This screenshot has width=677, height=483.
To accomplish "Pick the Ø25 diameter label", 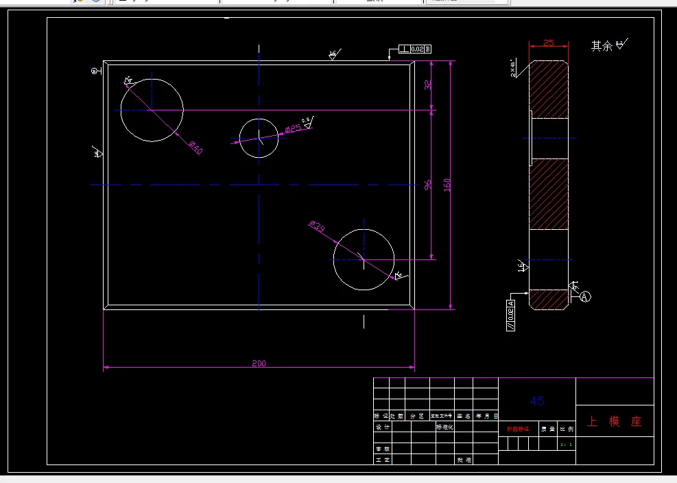I will [293, 129].
